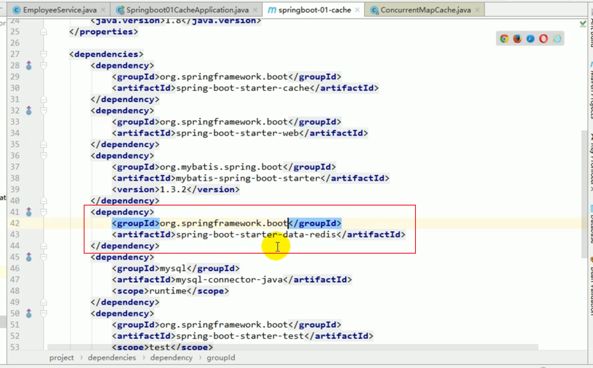Viewport: 593px width, 368px height.
Task: Switch to the Springboot01CacheApplication.java tab
Action: [187, 10]
